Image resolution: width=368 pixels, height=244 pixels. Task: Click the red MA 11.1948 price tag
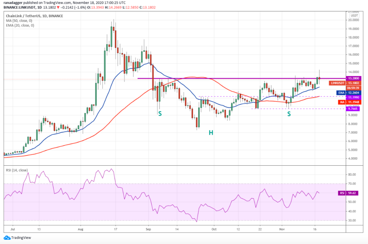click(x=350, y=102)
